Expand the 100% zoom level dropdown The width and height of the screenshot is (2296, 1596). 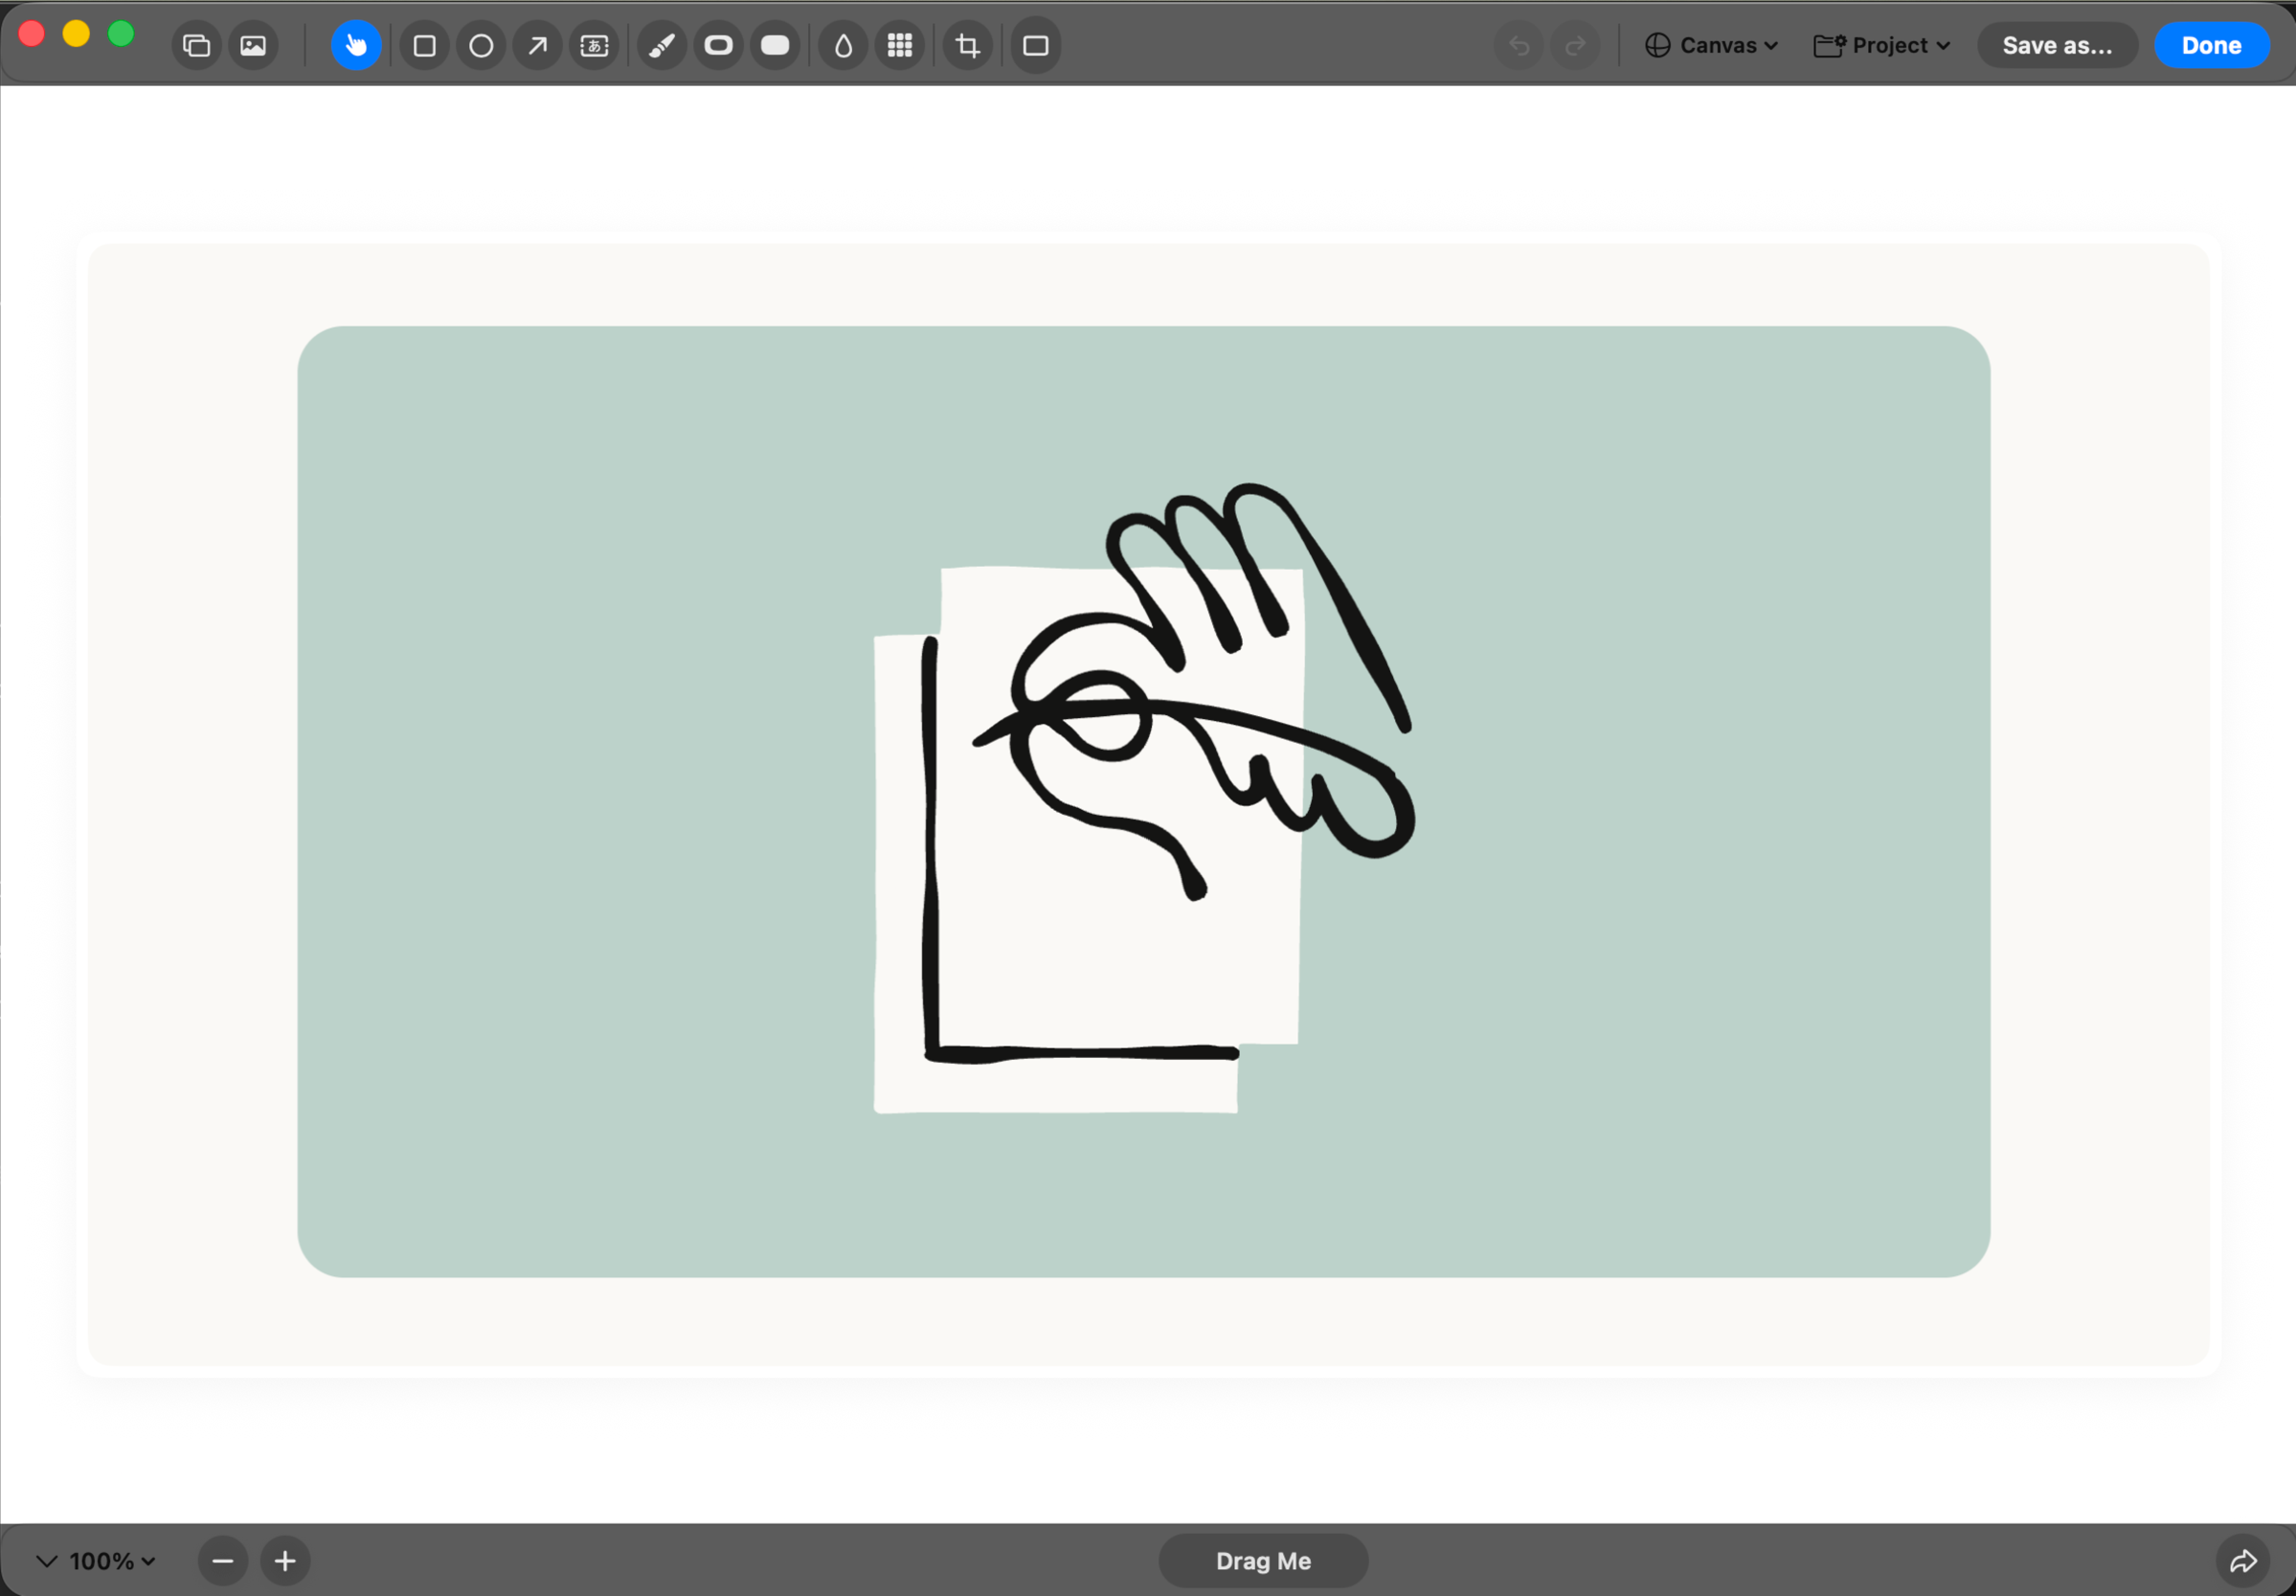click(111, 1561)
